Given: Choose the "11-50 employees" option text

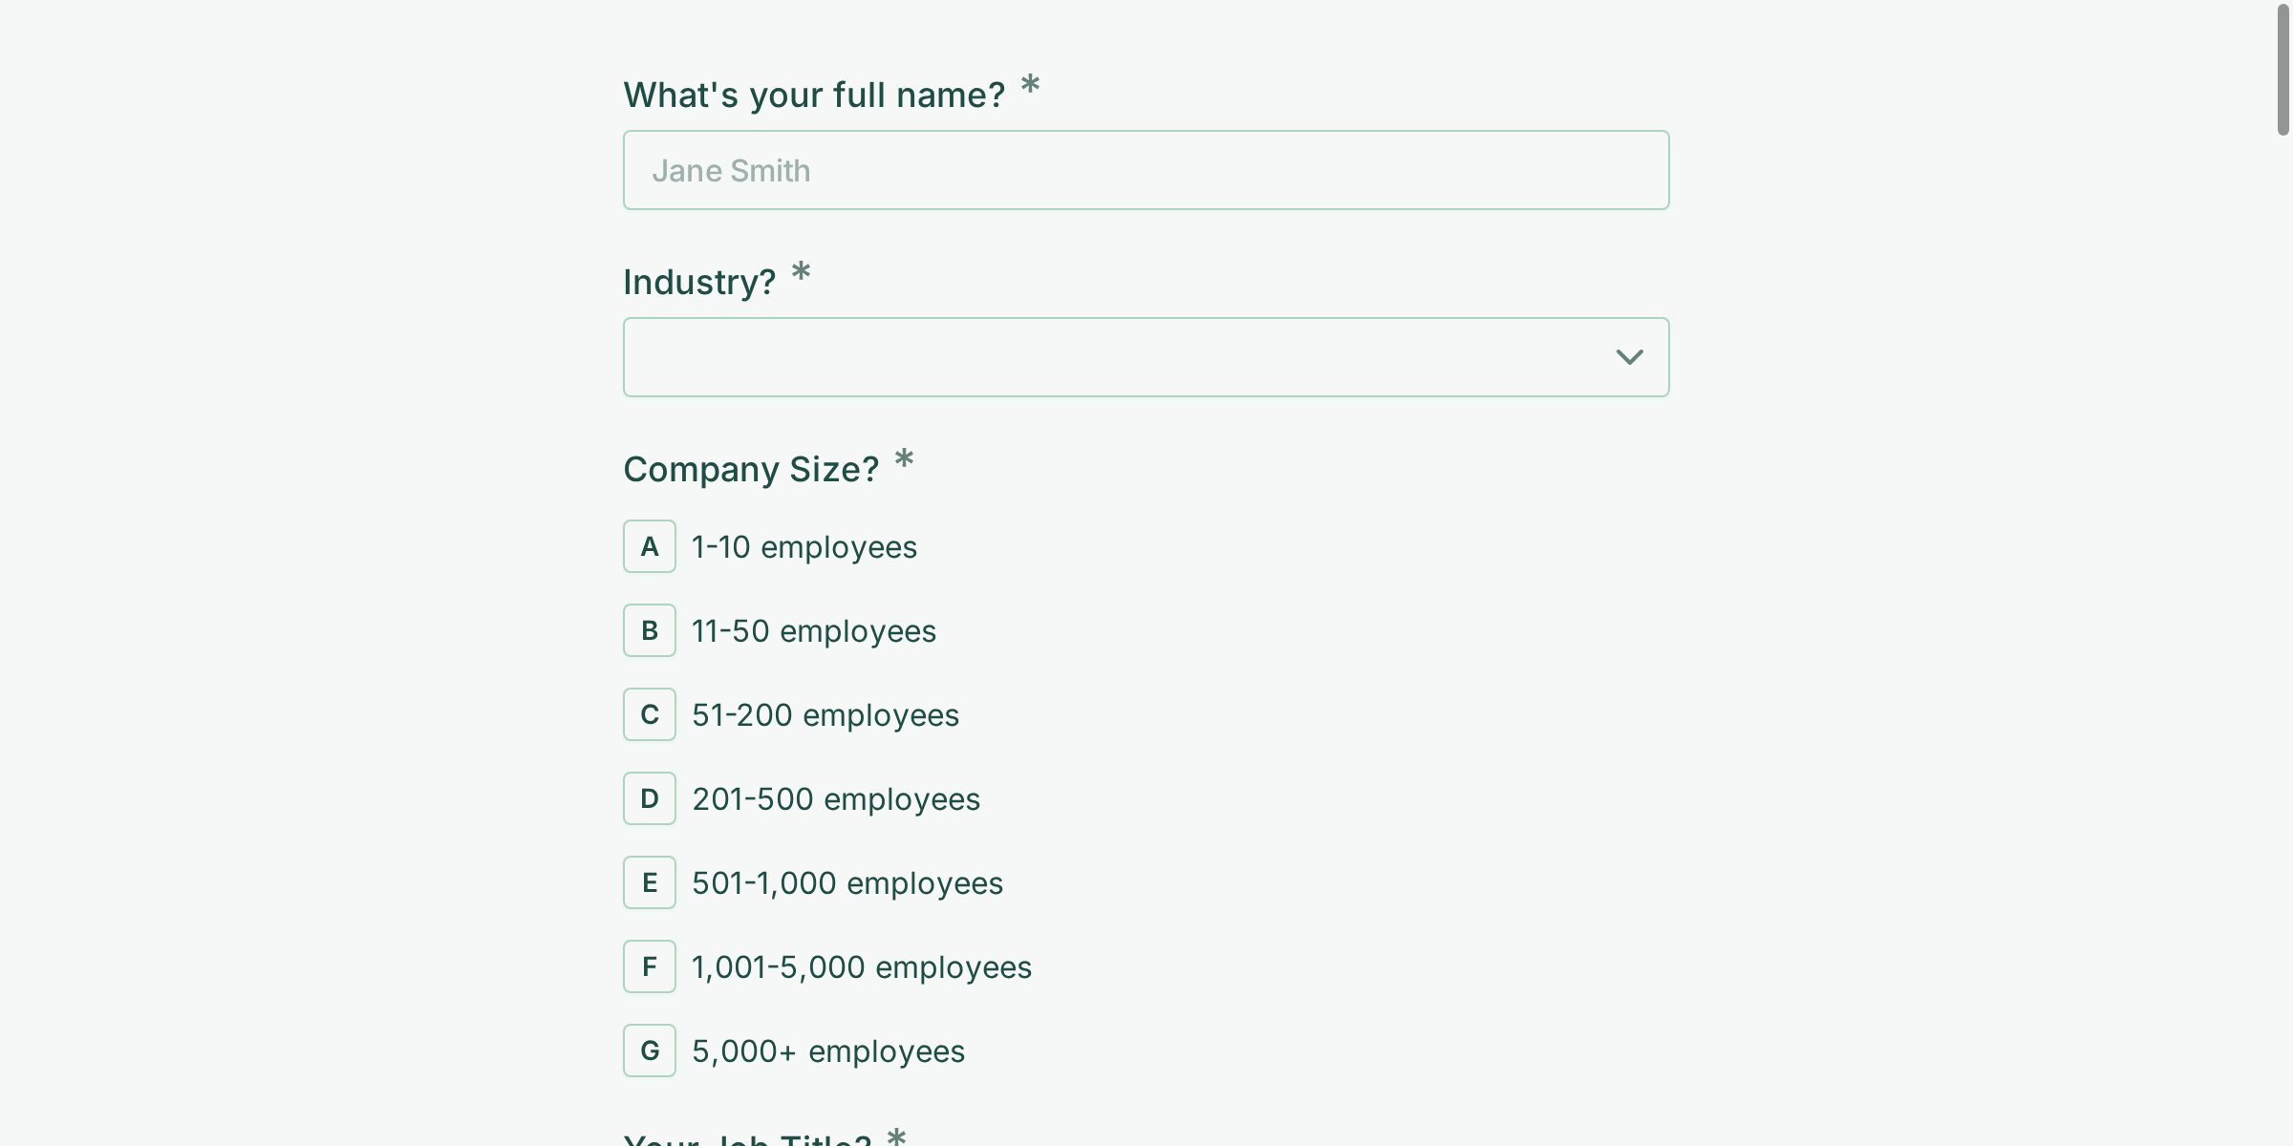Looking at the screenshot, I should (813, 631).
